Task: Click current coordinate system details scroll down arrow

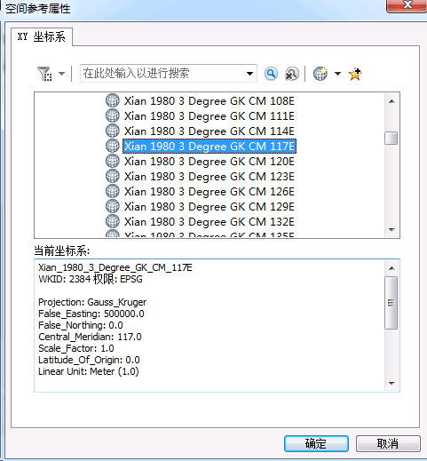Action: point(391,383)
